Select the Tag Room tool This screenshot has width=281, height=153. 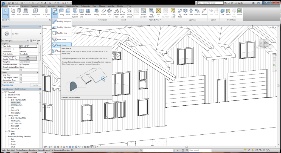(x=151, y=13)
